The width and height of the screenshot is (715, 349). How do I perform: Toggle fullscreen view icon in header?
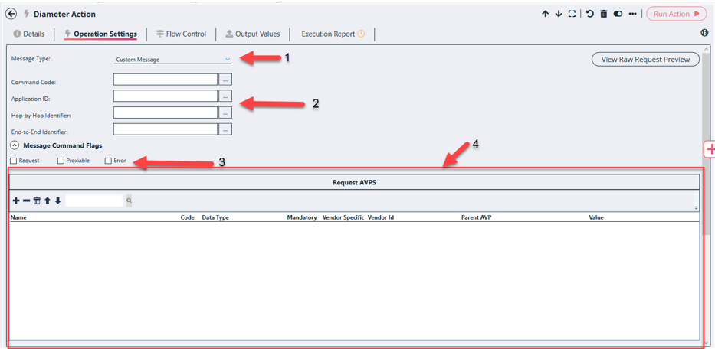(x=572, y=14)
